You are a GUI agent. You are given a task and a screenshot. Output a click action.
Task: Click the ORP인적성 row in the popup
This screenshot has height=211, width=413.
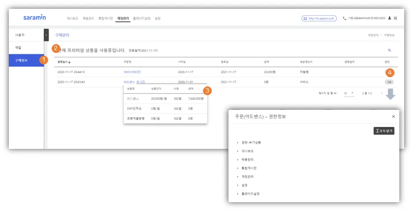click(x=165, y=108)
